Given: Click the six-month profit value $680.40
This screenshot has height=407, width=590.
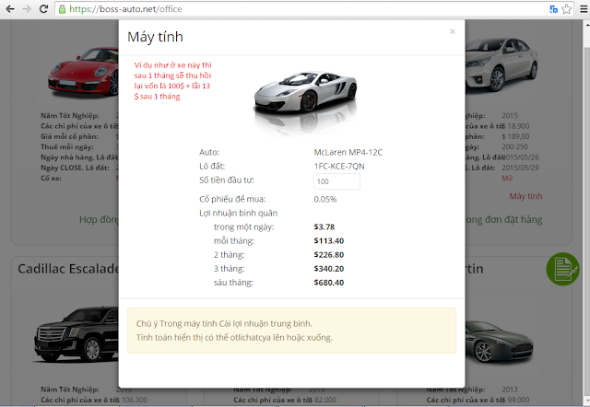Looking at the screenshot, I should pyautogui.click(x=329, y=283).
